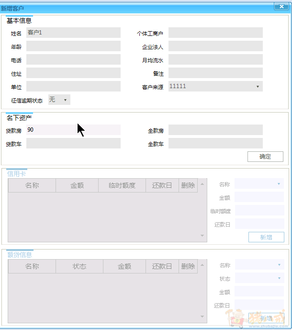Open the 额贷信息 名称 dropdown
Screen dimensions: 292x330
click(259, 265)
